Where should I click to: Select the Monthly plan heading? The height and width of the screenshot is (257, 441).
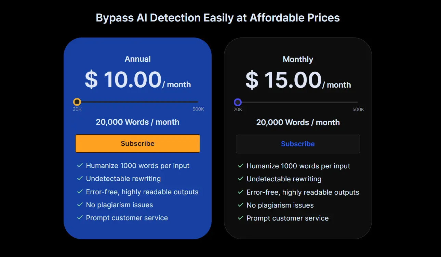click(x=298, y=59)
